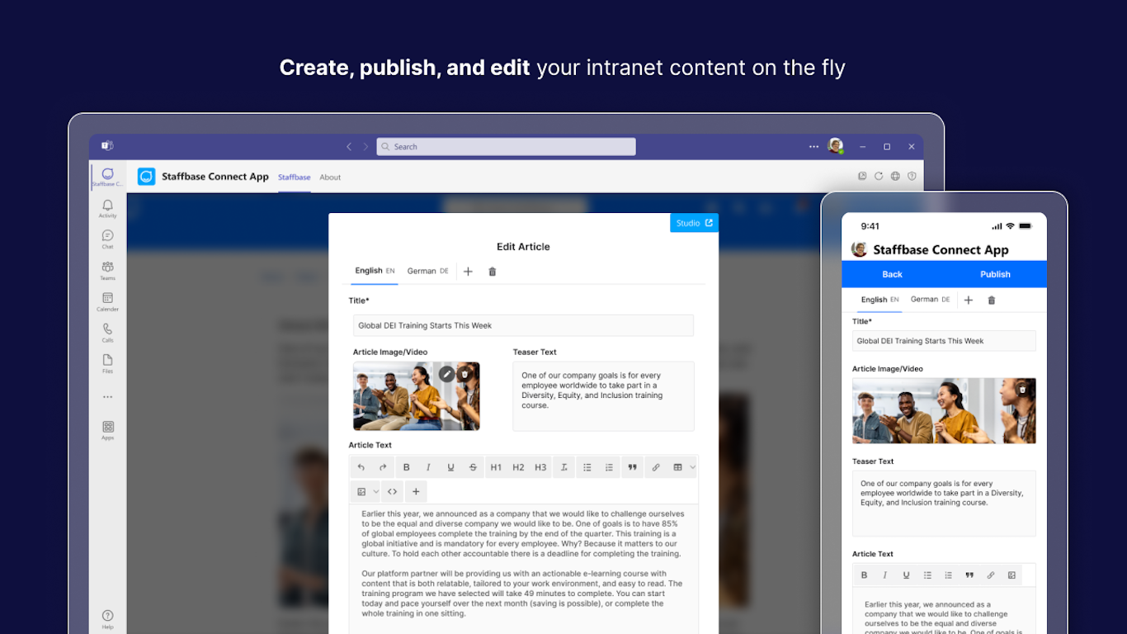Click the pop-out app icon in tab bar
The image size is (1127, 634).
click(x=862, y=177)
